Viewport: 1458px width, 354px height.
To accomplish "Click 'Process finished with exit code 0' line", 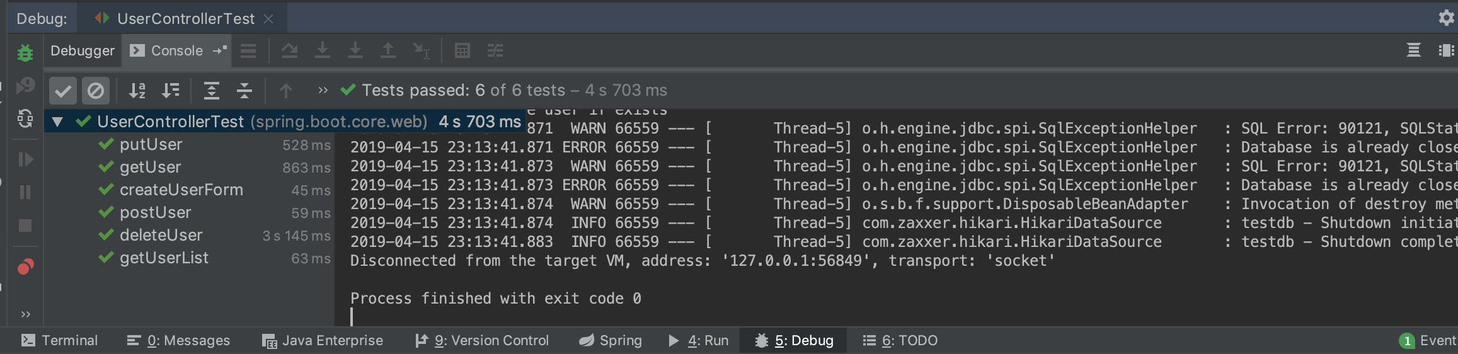I will coord(496,299).
